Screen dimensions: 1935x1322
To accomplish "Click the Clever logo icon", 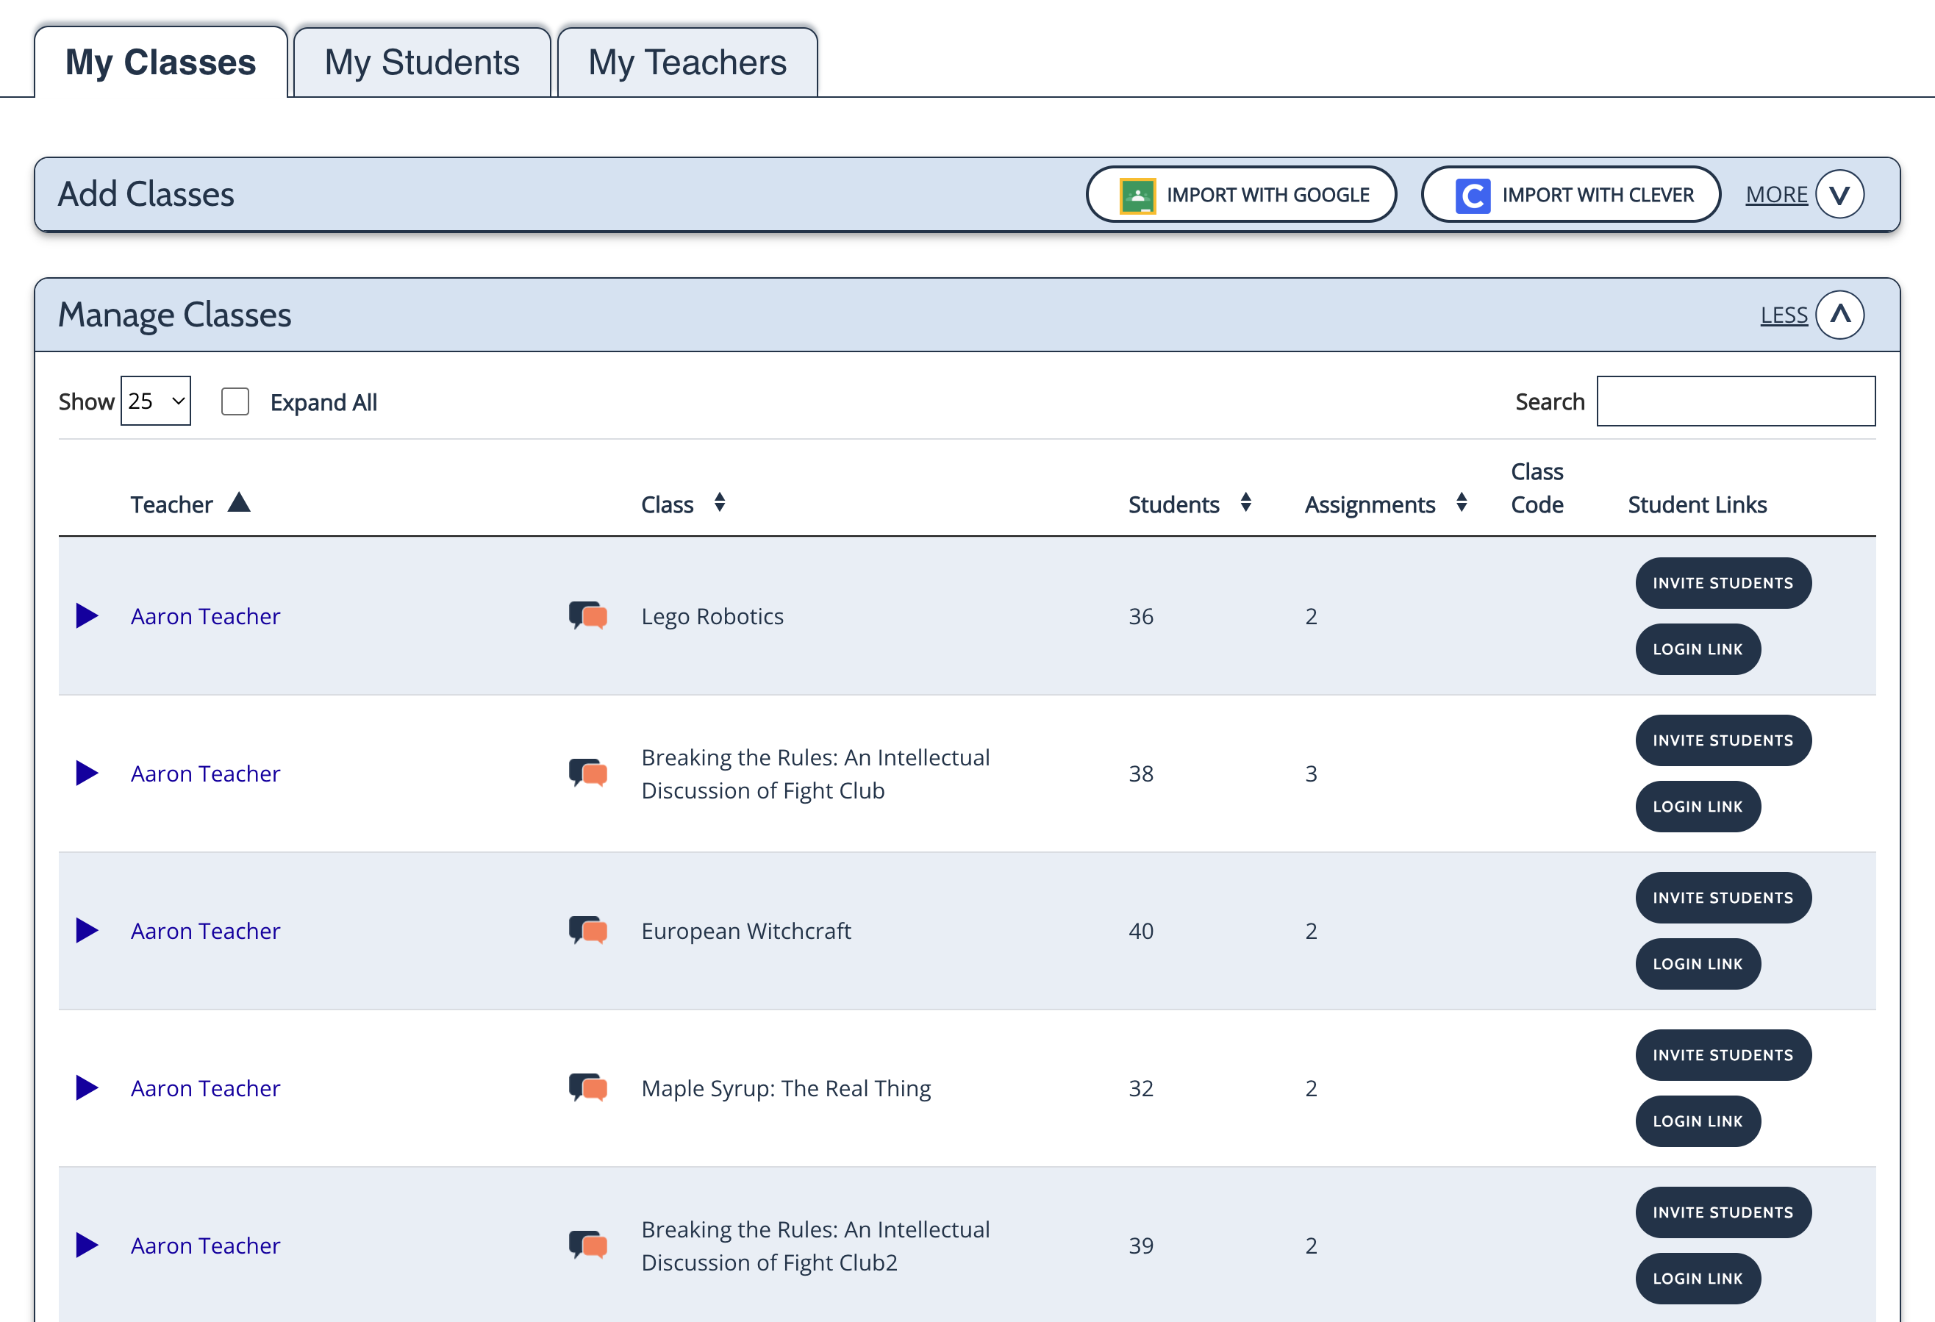I will pyautogui.click(x=1472, y=196).
